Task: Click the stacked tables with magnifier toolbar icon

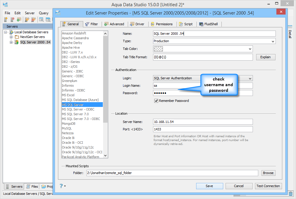Action: pyautogui.click(x=48, y=19)
